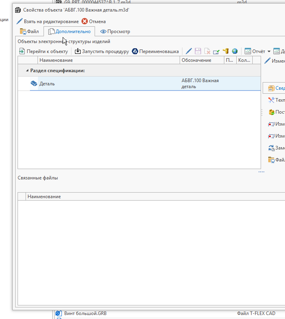
Task: Open the Техп... tools icon in side panel
Action: (x=271, y=100)
